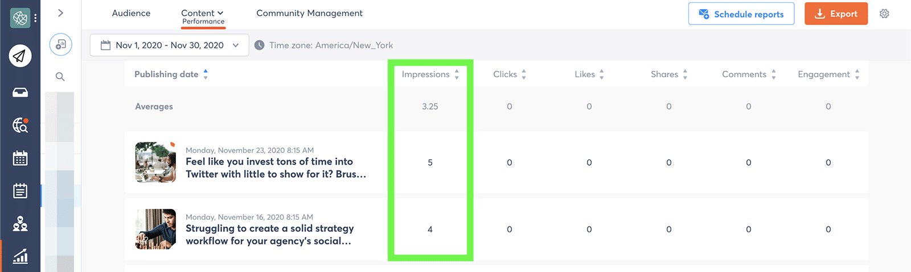The width and height of the screenshot is (911, 272).
Task: Switch to Community Management tab
Action: click(x=309, y=13)
